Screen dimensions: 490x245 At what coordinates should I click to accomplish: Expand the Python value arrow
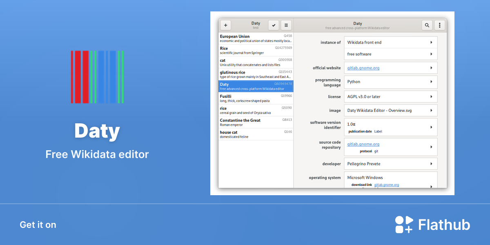coord(431,82)
